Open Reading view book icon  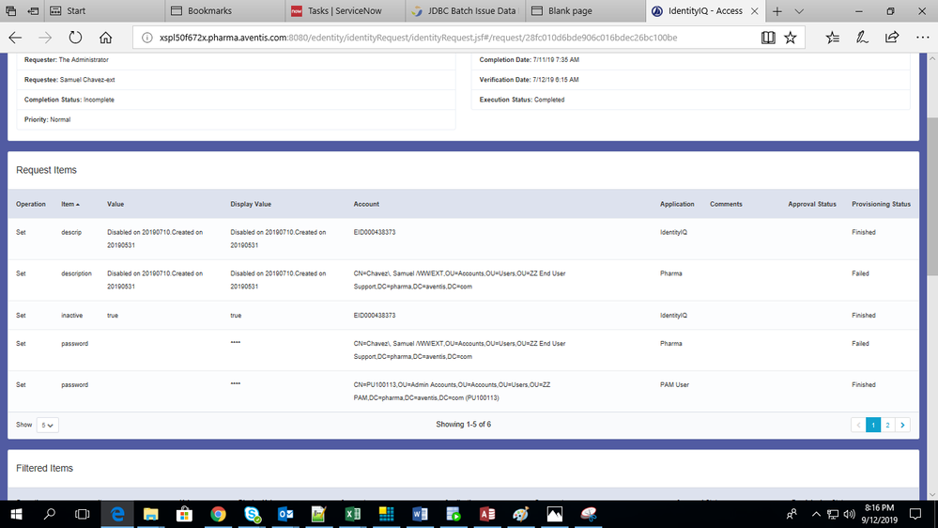768,38
